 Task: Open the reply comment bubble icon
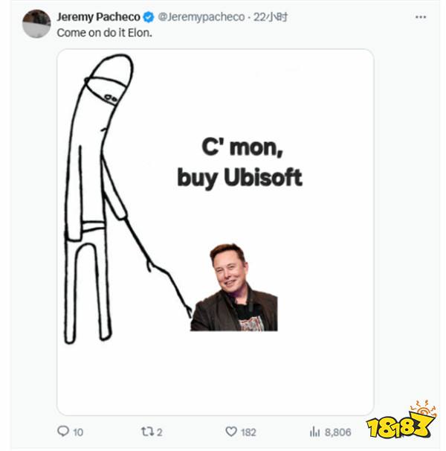click(x=63, y=431)
